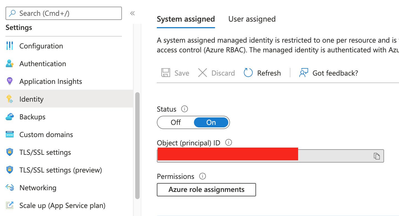Open Azure role assignments
This screenshot has width=399, height=216.
coord(206,190)
